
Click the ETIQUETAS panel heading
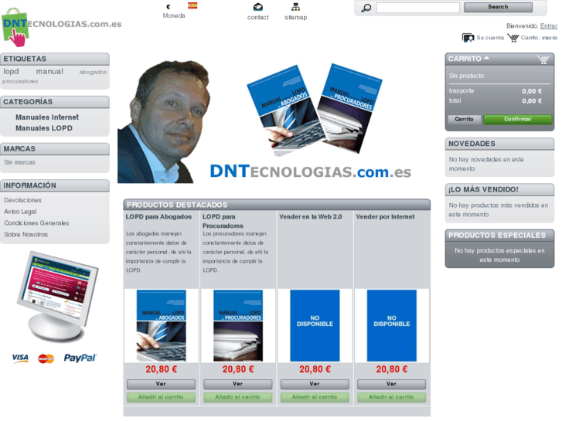(x=25, y=59)
